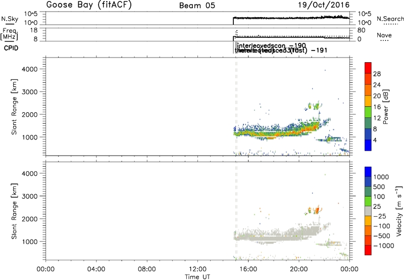
Task: Click the '1000' velocity colorbar value
Action: [x=381, y=177]
